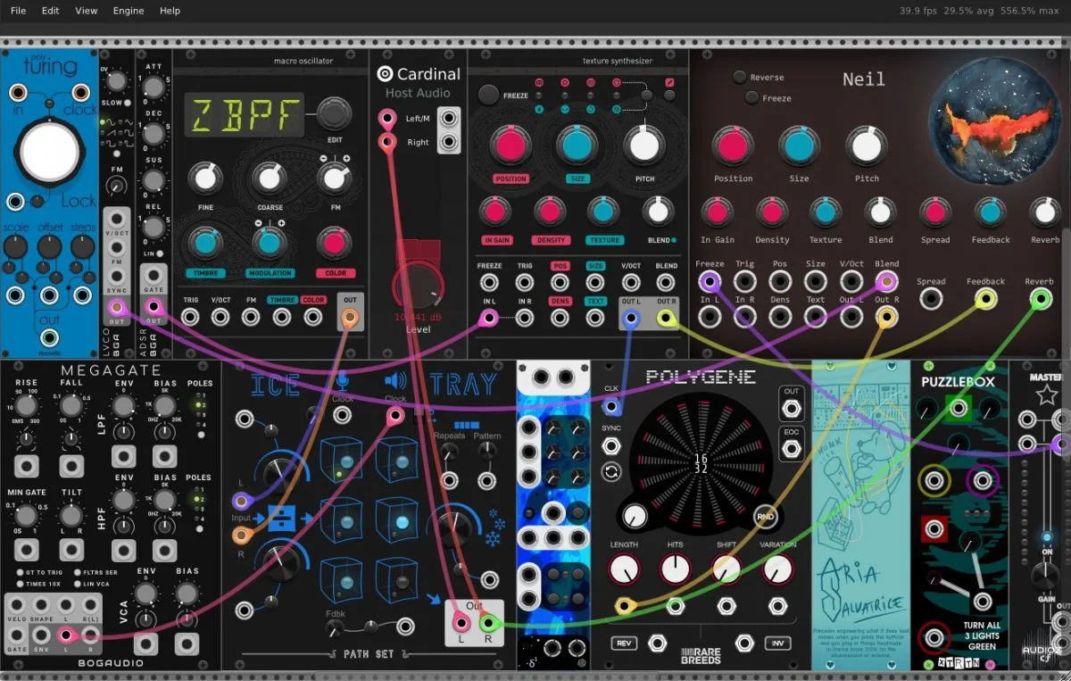
Task: Click the Polygene SYNC input jack
Action: (611, 445)
